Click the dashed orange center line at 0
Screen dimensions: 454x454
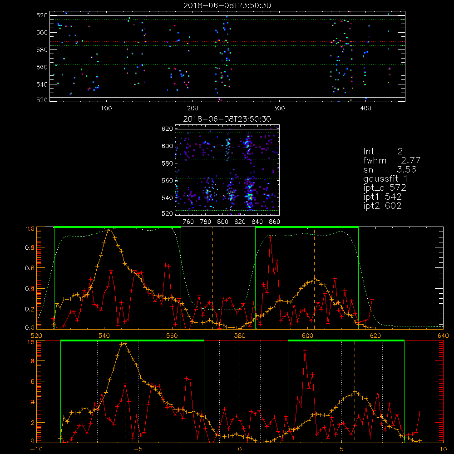point(240,392)
